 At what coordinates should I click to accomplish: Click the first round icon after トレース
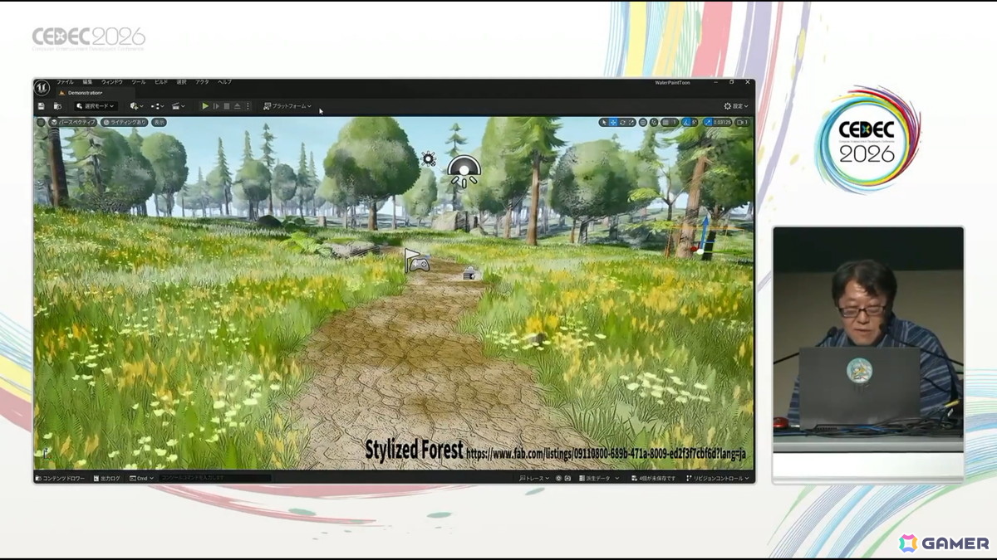pyautogui.click(x=558, y=479)
